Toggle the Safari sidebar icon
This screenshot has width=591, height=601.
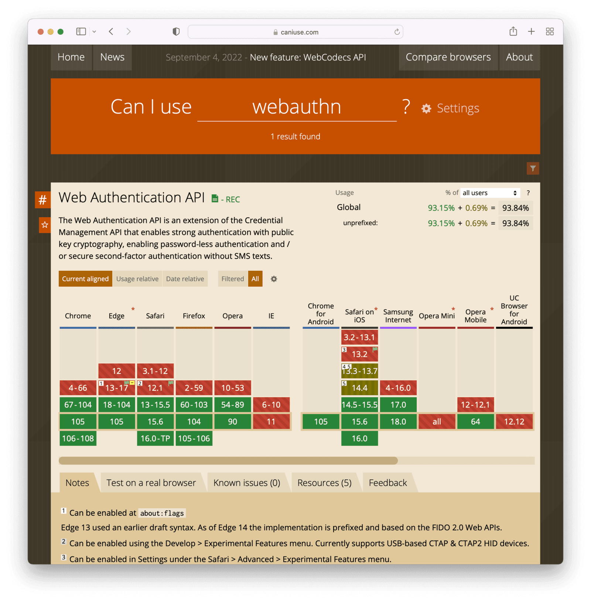point(81,32)
